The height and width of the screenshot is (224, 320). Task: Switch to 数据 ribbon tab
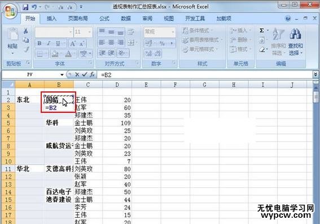pyautogui.click(x=126, y=19)
